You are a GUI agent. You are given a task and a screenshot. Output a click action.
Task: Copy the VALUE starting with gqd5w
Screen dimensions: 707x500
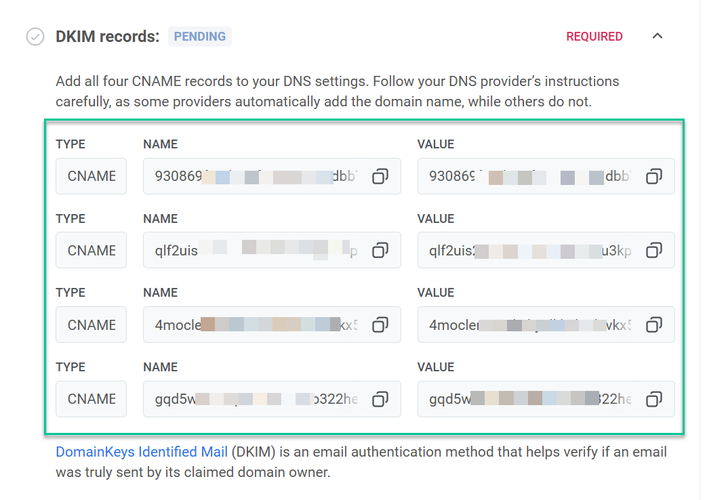pyautogui.click(x=654, y=399)
